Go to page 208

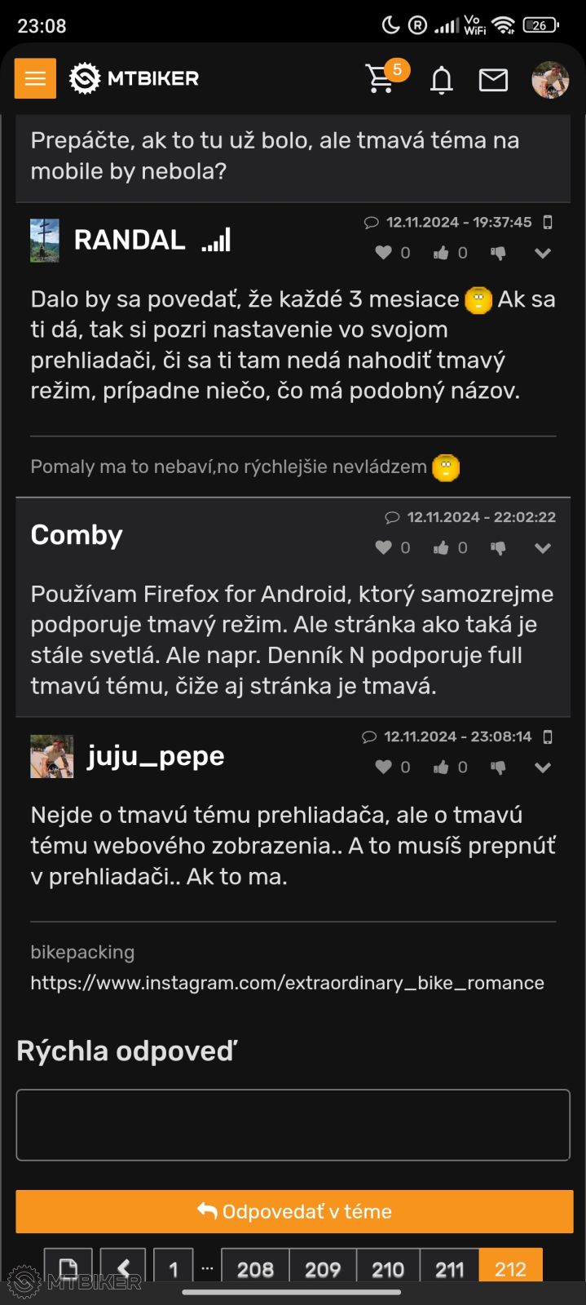point(255,1269)
